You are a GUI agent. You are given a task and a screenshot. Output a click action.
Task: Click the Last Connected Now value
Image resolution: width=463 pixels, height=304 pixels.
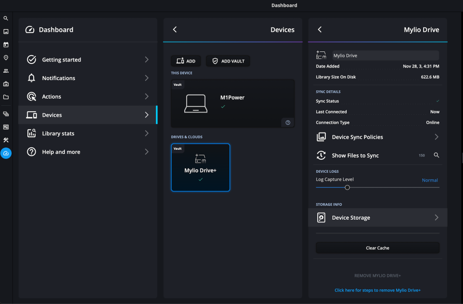(x=435, y=112)
